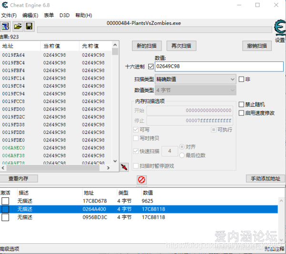Toggle the 快速扫描 fast scan checkbox
The height and width of the screenshot is (254, 286).
point(136,151)
